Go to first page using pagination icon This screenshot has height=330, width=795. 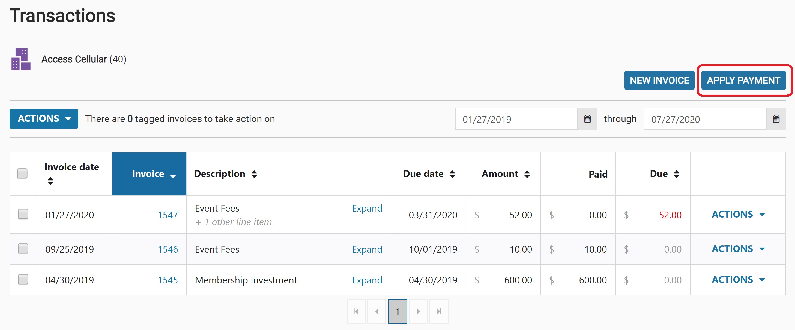[356, 311]
